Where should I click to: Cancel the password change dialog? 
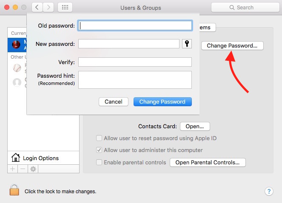114,101
